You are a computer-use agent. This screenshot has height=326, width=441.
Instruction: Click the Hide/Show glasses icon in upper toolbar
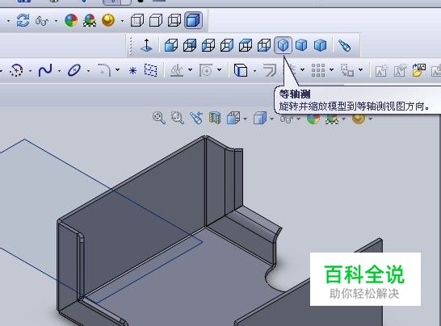pos(42,21)
